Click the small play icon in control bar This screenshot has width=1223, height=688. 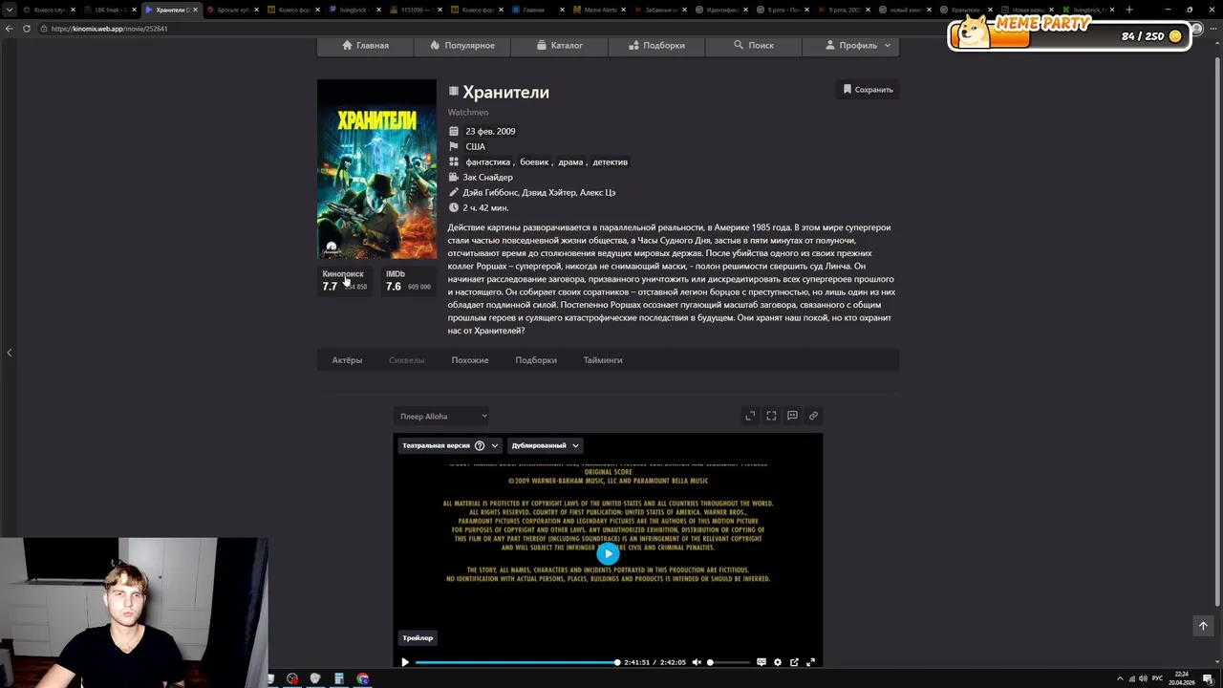(x=405, y=662)
